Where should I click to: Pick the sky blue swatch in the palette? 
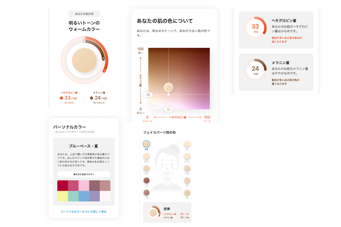(x=84, y=196)
